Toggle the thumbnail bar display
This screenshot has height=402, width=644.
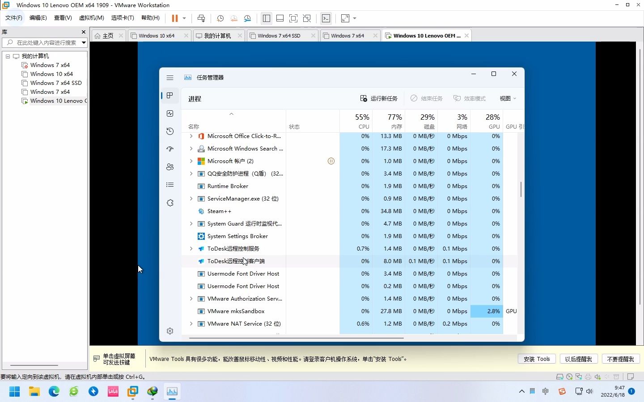point(280,18)
